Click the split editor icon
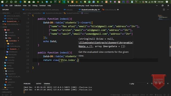The image size is (171, 96). (164, 10)
